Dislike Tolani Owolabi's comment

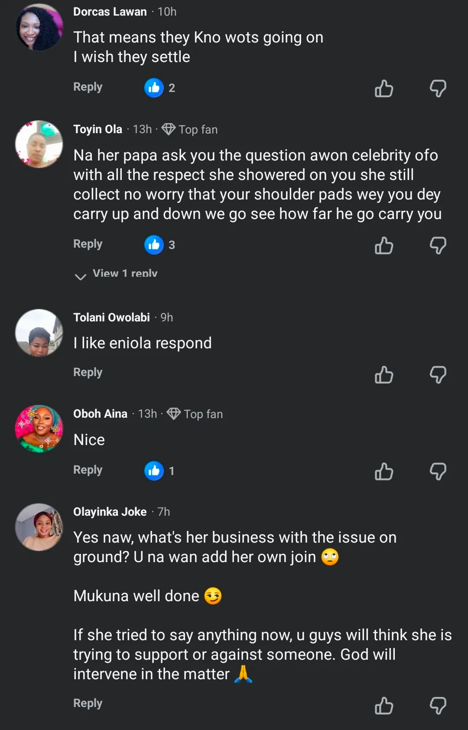coord(438,375)
